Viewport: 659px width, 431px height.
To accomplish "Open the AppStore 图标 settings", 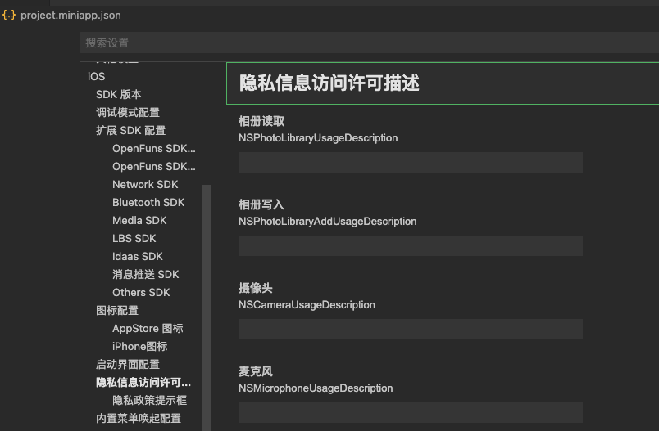I will (148, 328).
